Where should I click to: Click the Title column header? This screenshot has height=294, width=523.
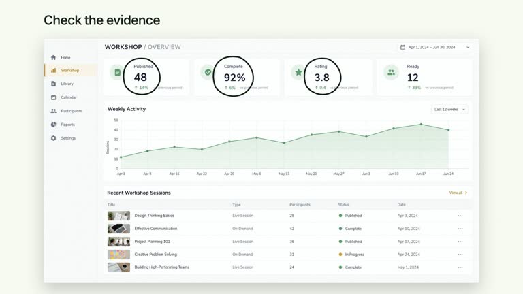coord(111,205)
